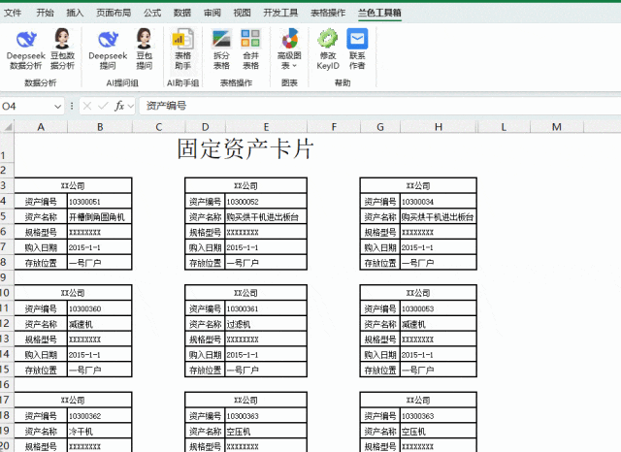Select column H header
This screenshot has height=452, width=621.
(x=439, y=127)
